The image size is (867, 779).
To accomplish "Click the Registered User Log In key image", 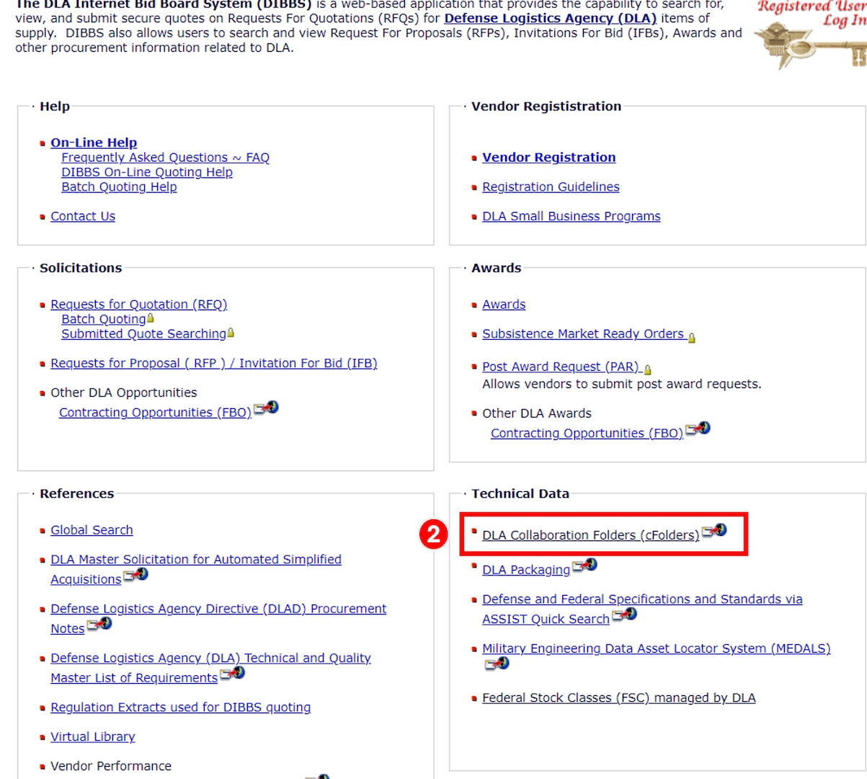I will [x=811, y=34].
